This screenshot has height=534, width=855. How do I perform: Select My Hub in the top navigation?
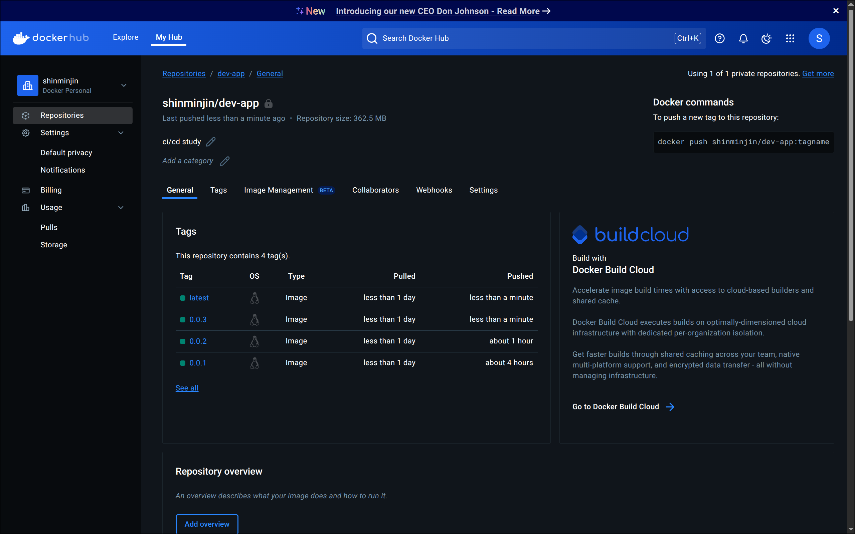169,37
